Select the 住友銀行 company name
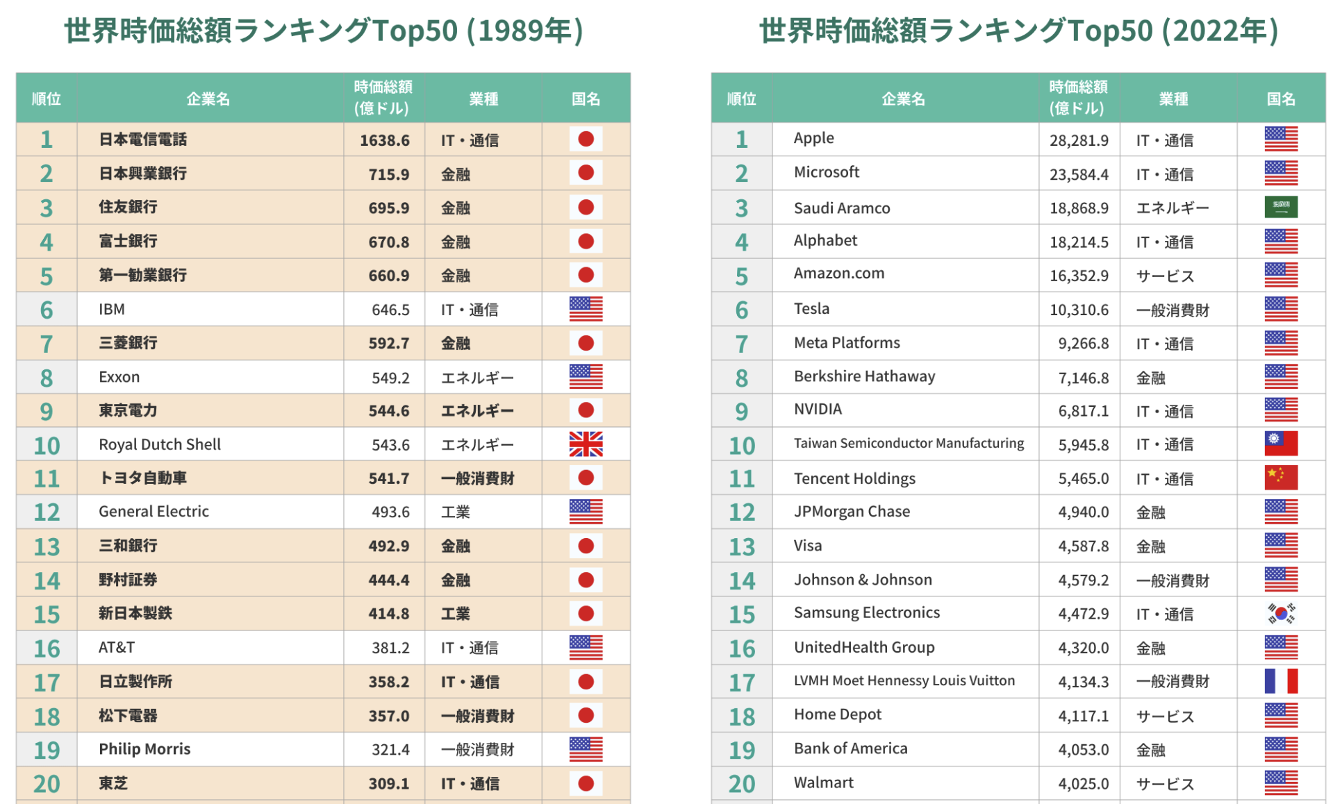 128,207
